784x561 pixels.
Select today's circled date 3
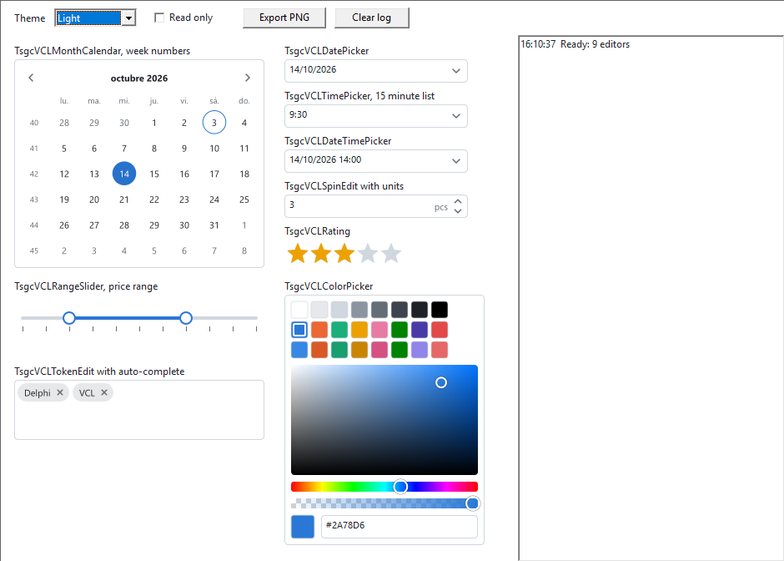pyautogui.click(x=214, y=123)
